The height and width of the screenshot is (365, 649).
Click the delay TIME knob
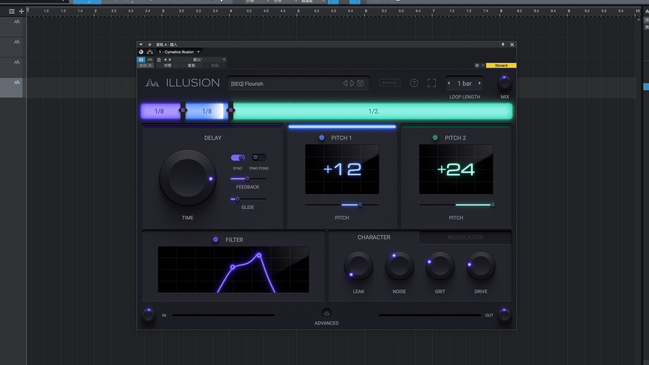188,178
